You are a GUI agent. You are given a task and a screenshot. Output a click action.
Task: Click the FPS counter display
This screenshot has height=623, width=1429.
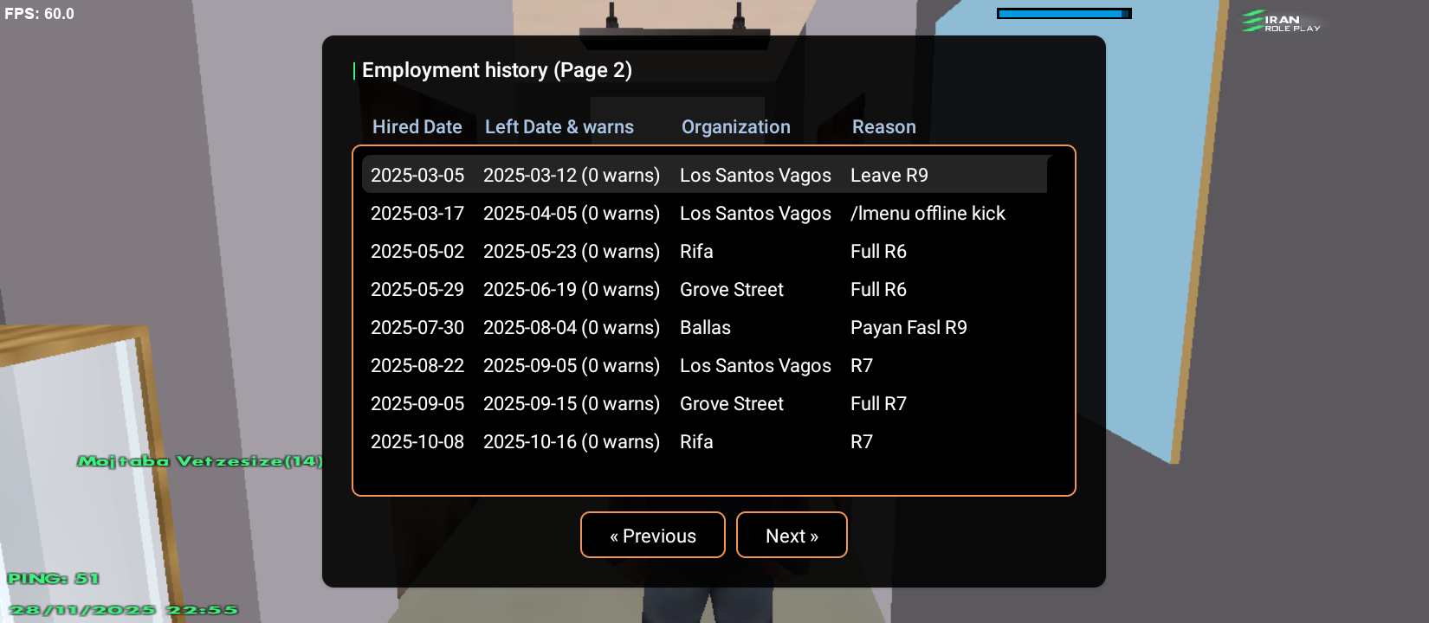pyautogui.click(x=39, y=14)
